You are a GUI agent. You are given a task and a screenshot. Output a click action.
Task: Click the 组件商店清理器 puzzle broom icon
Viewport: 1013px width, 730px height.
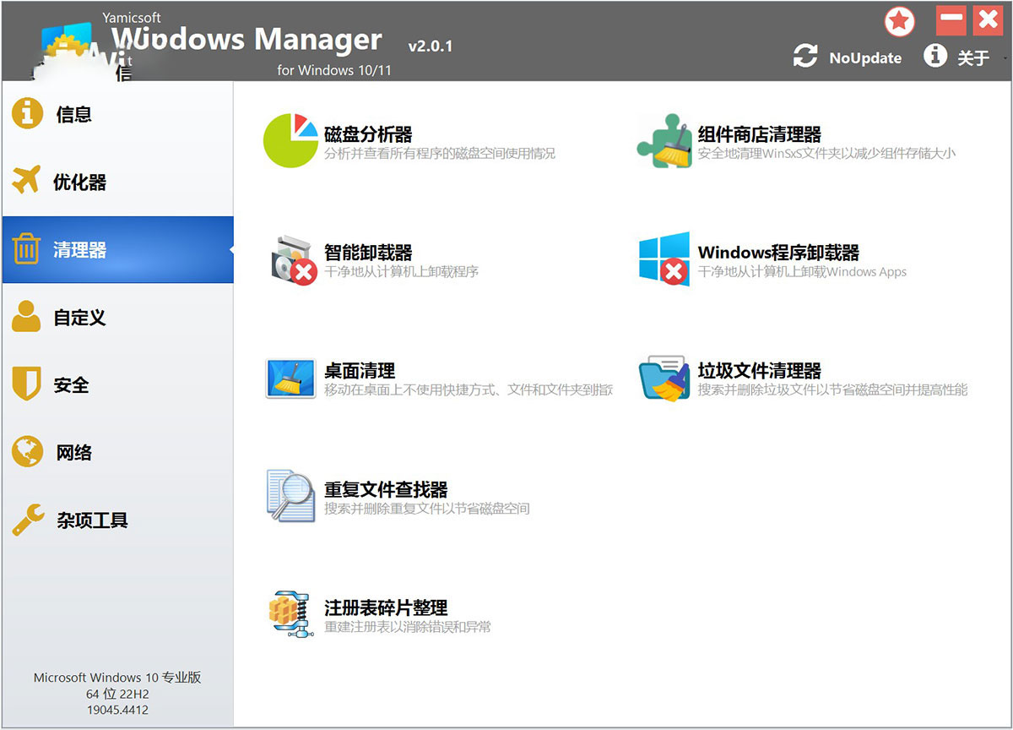pyautogui.click(x=664, y=140)
